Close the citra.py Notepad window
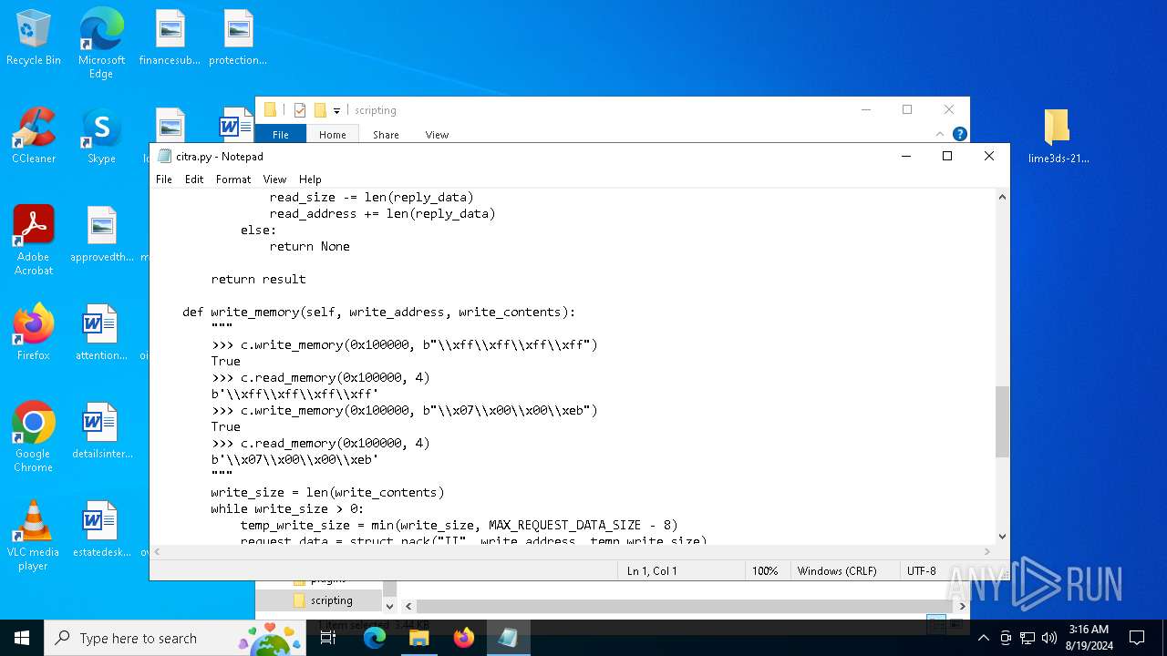Image resolution: width=1167 pixels, height=656 pixels. click(x=989, y=157)
